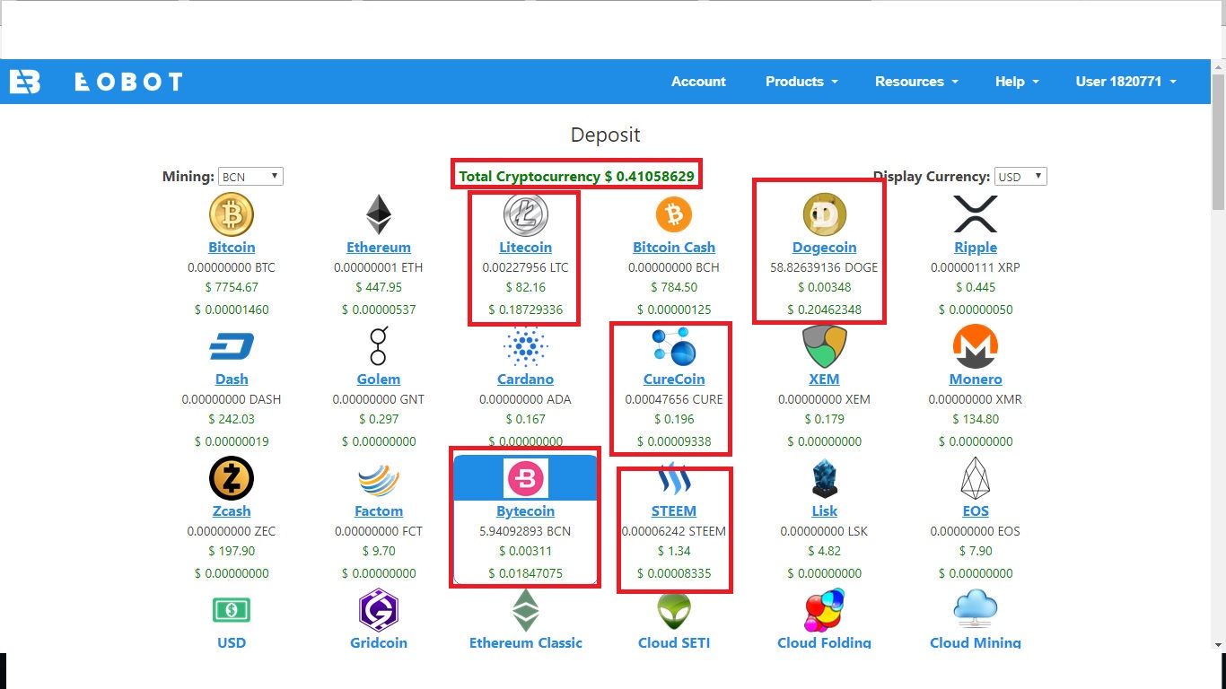Click the Cloud SETI alien icon

coord(674,611)
